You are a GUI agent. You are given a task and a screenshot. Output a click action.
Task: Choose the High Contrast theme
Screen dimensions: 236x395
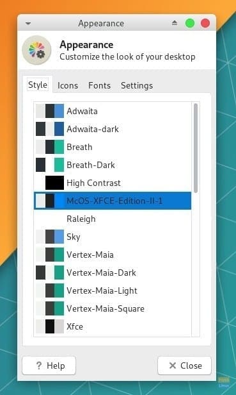click(113, 183)
